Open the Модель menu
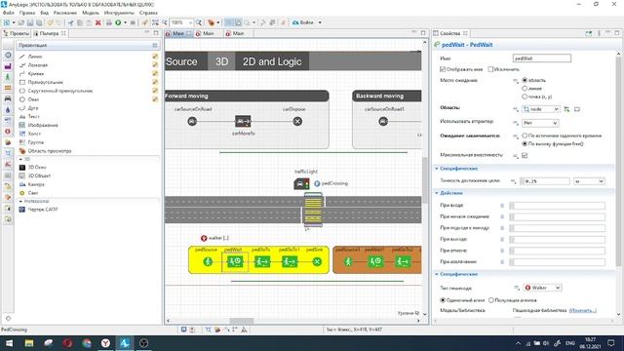 tap(91, 13)
